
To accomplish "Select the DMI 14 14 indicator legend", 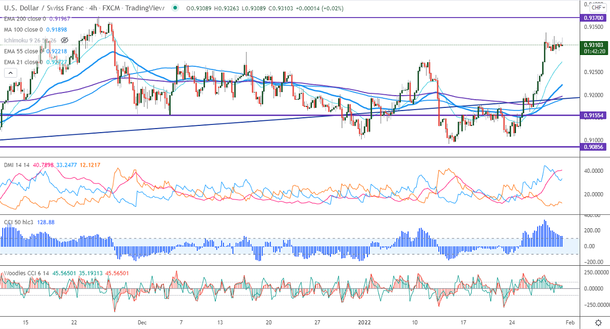I will [x=17, y=165].
